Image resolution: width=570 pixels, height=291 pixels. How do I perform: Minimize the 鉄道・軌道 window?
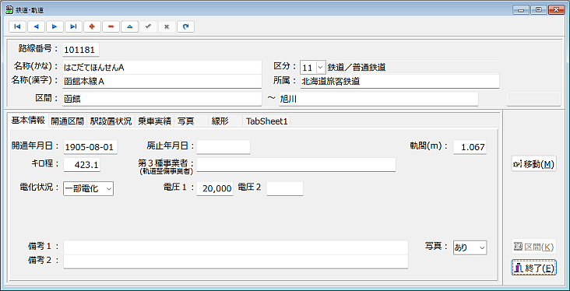[x=521, y=10]
